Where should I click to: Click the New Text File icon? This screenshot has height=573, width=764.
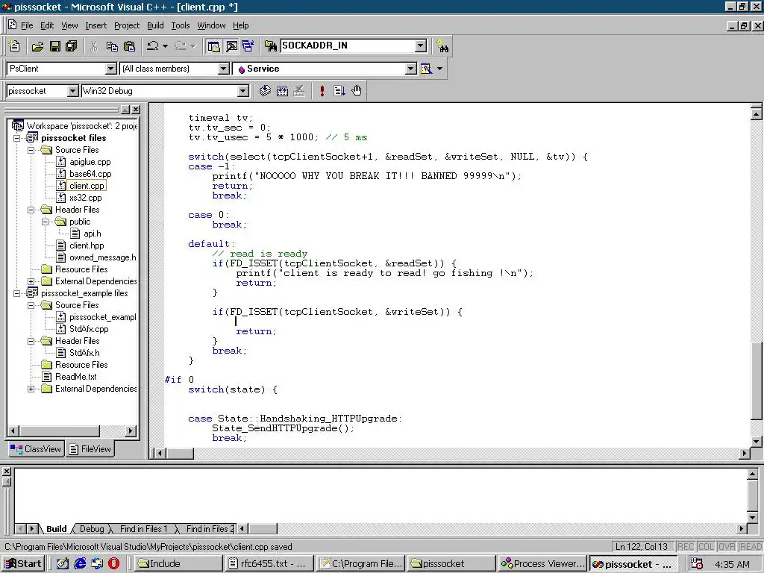pos(15,46)
